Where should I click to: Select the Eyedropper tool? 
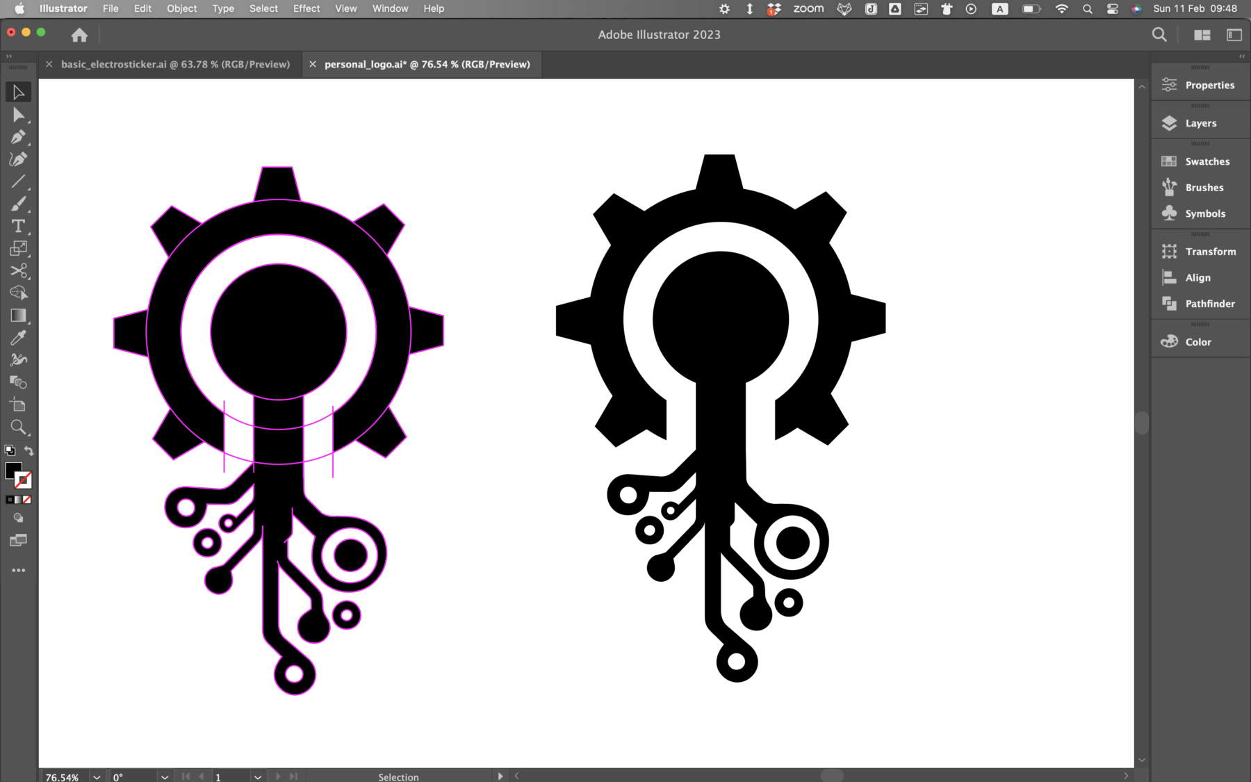18,337
